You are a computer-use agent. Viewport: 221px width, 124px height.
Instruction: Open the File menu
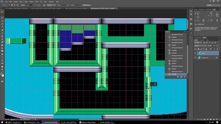[6, 1]
